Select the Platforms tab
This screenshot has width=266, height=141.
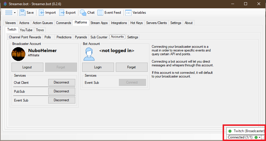coord(81,23)
